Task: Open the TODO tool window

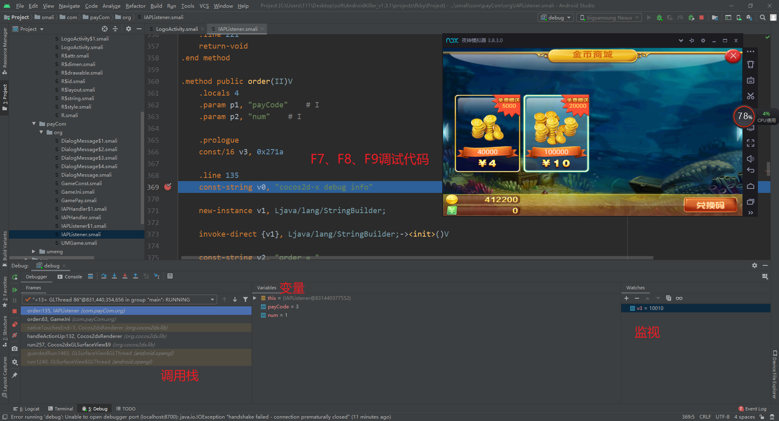Action: (126, 409)
